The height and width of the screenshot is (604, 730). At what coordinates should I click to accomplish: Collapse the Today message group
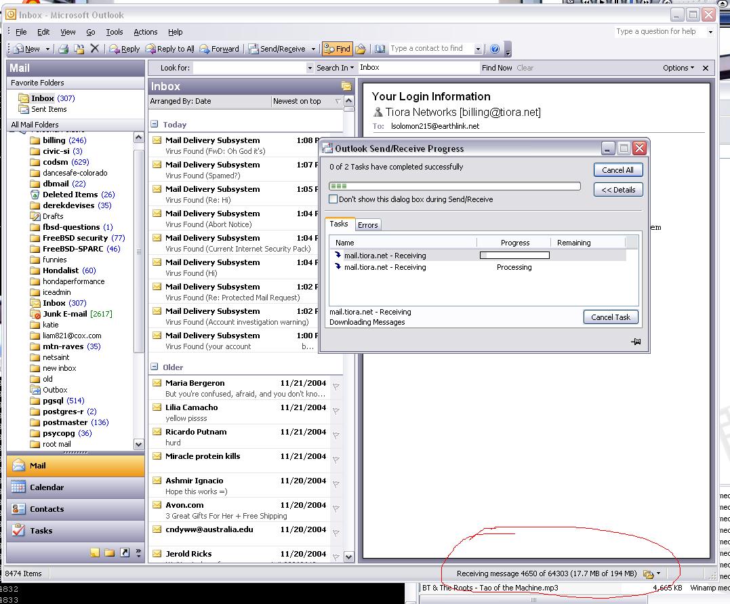click(155, 124)
